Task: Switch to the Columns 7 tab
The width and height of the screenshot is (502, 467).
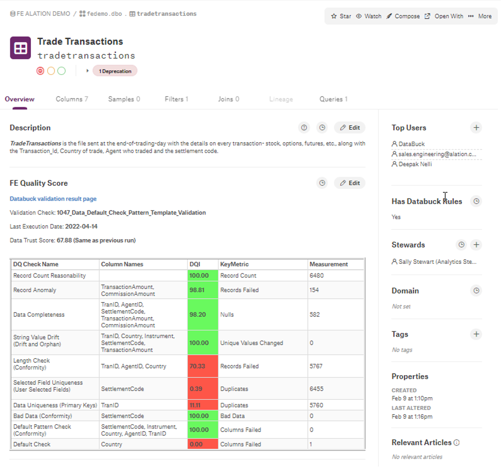Action: (72, 99)
